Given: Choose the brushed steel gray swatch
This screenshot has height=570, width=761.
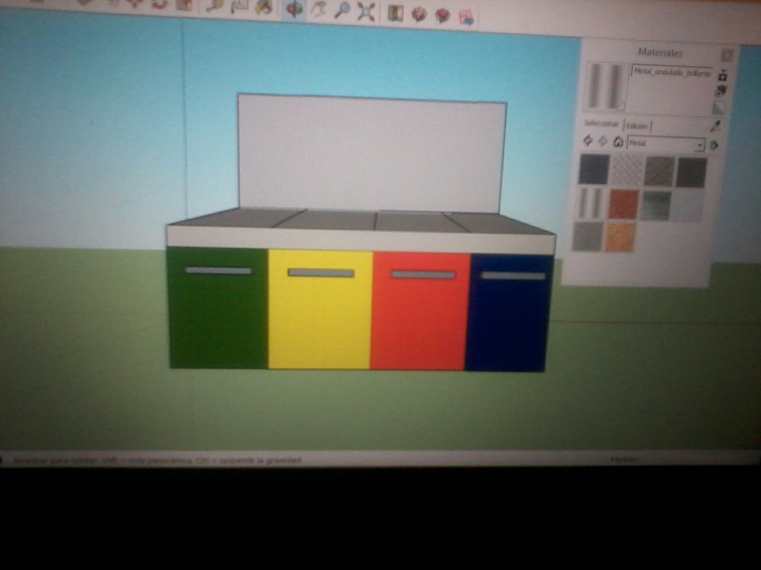Looking at the screenshot, I should point(656,205).
